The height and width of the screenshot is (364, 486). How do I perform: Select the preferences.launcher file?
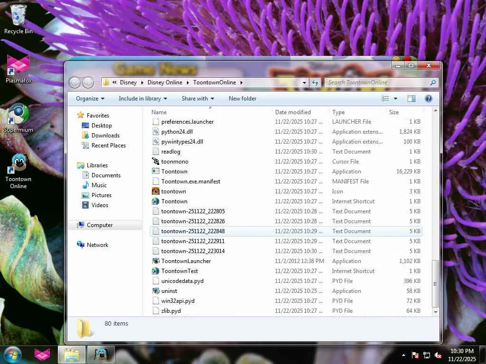coord(286,122)
